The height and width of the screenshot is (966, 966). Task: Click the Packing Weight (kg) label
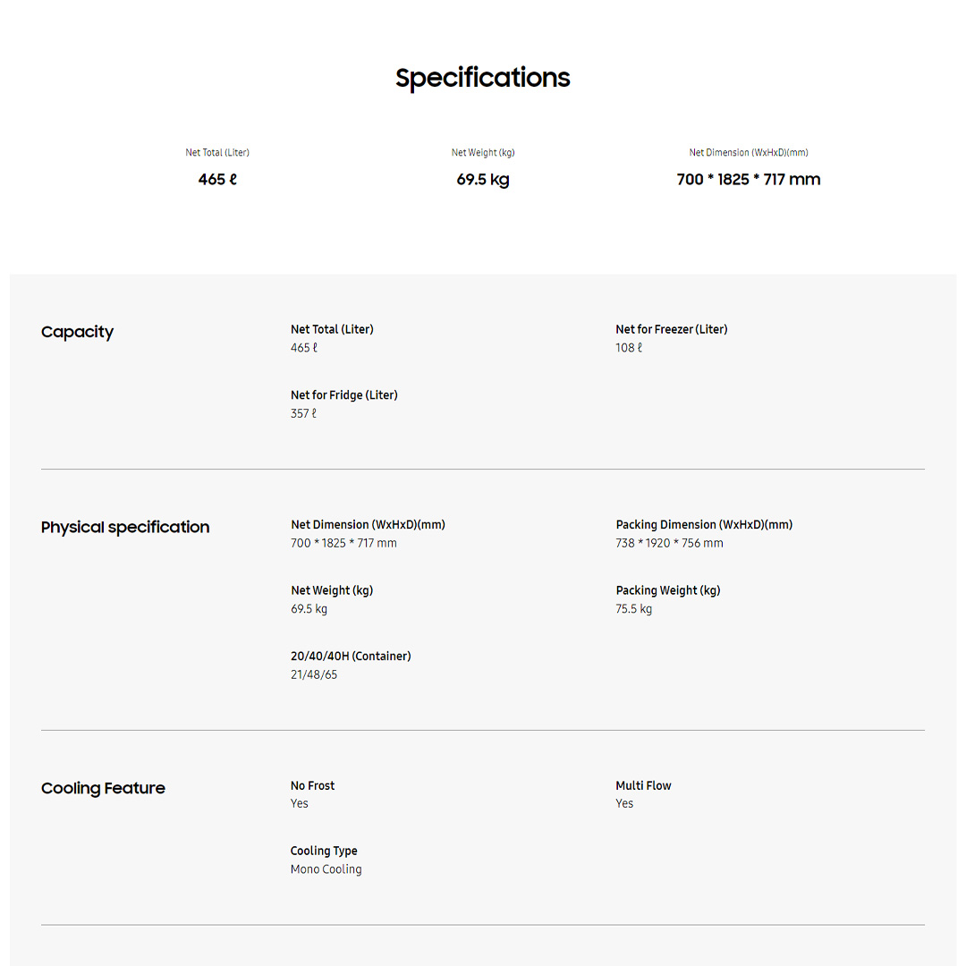668,590
